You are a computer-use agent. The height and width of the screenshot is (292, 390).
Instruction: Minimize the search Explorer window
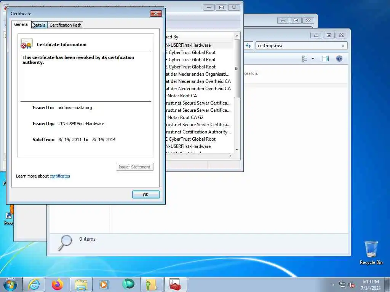316,35
